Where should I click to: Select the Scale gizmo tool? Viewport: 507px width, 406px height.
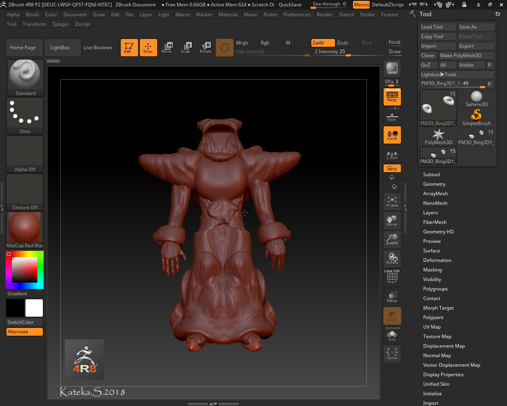[185, 48]
